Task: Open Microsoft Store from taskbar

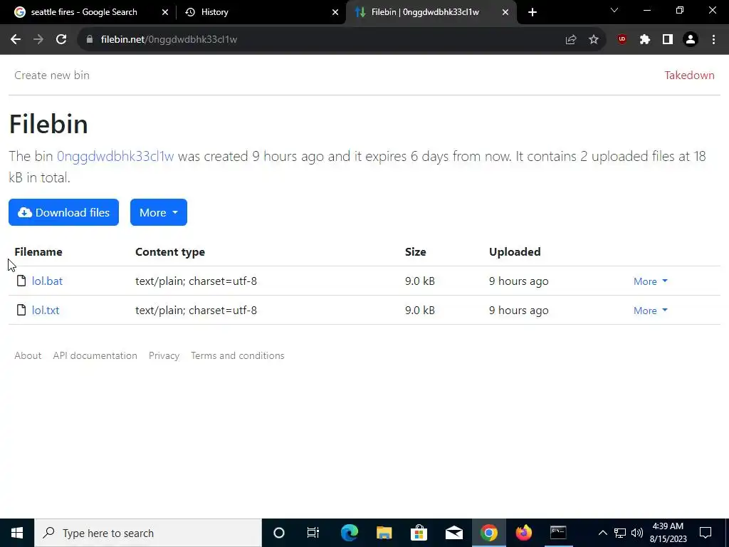Action: [x=419, y=533]
